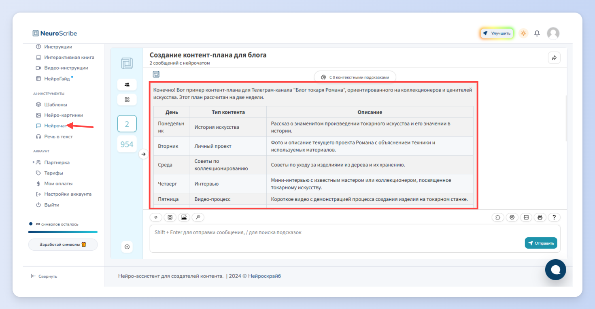
Task: Open Нейро-картинки tool
Action: pos(59,115)
